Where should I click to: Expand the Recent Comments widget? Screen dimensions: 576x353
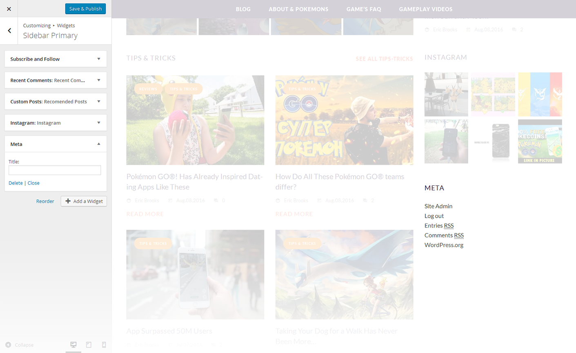tap(56, 80)
